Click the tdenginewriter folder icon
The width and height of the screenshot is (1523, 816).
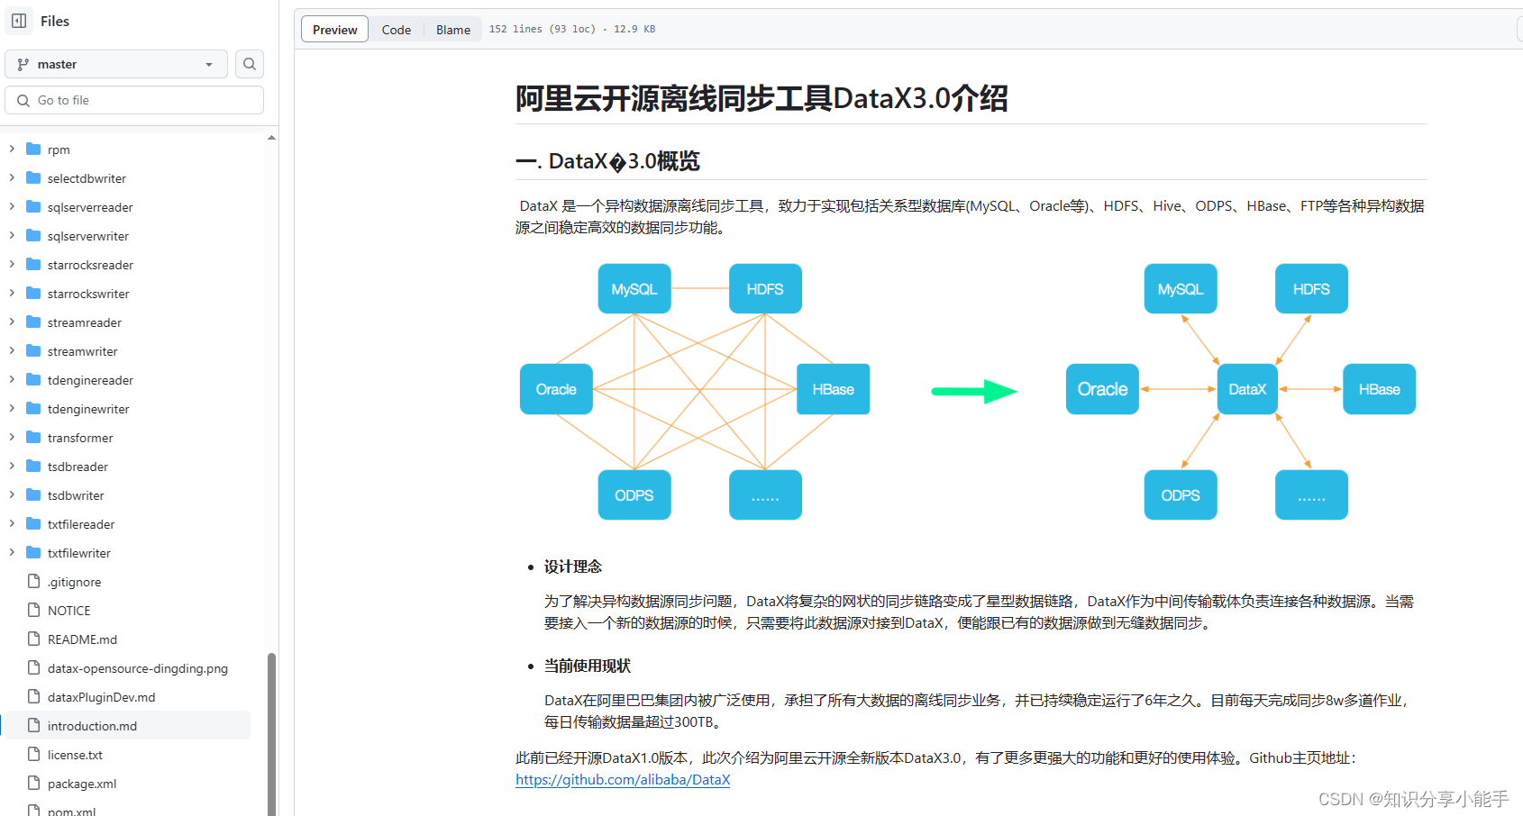tap(34, 408)
